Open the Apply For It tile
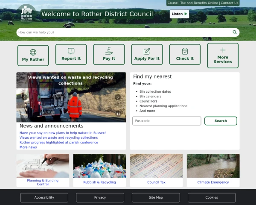This screenshot has height=205, width=256. point(147,55)
